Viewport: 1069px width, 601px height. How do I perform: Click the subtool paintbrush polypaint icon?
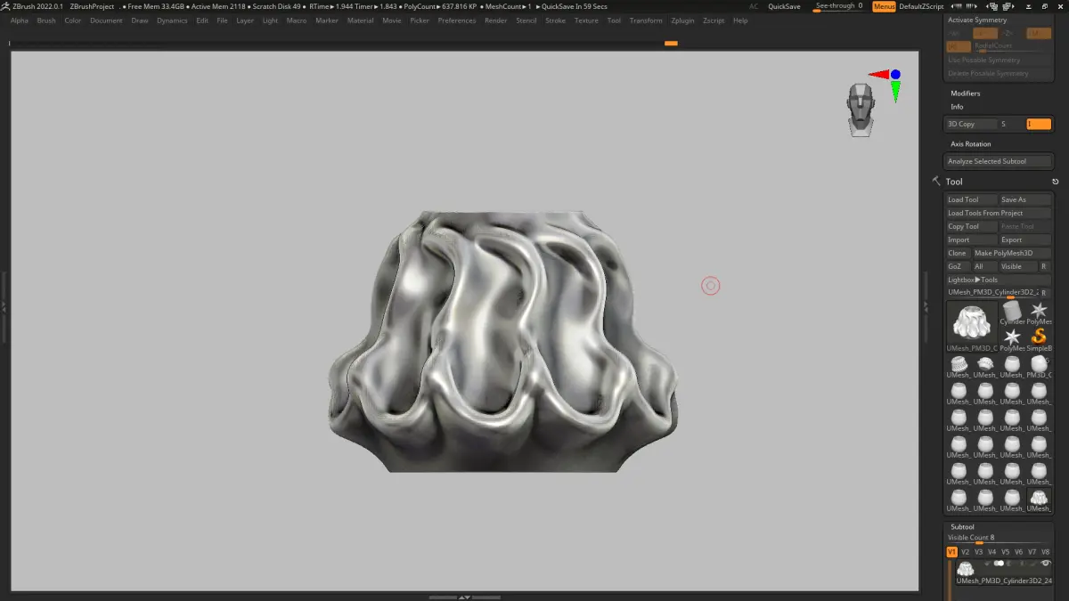[x=1033, y=563]
